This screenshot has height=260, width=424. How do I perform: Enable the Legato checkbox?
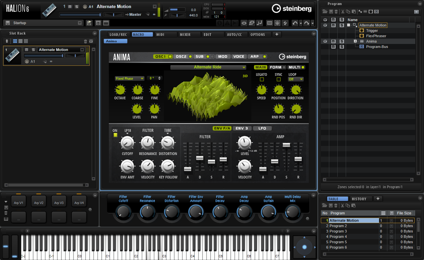[x=262, y=80]
